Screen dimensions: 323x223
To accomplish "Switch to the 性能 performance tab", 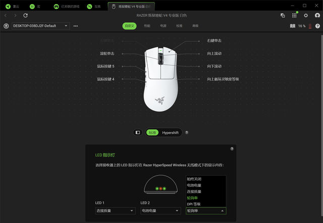I will 147,26.
